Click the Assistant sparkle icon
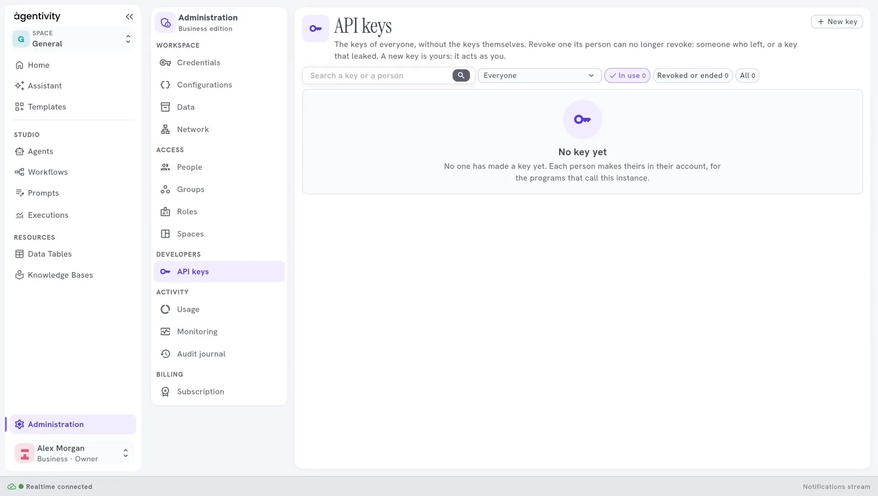Image resolution: width=878 pixels, height=496 pixels. coord(19,86)
